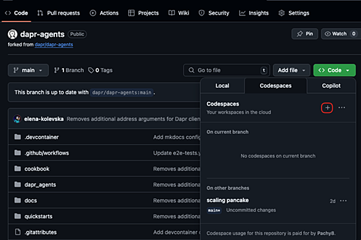The width and height of the screenshot is (361, 240).
Task: Open the scaling pancake codespace
Action: point(227,200)
